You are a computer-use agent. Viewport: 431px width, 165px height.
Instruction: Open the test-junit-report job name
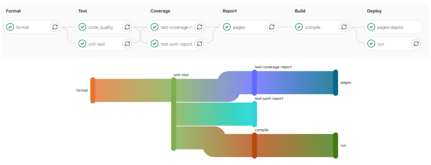point(176,44)
